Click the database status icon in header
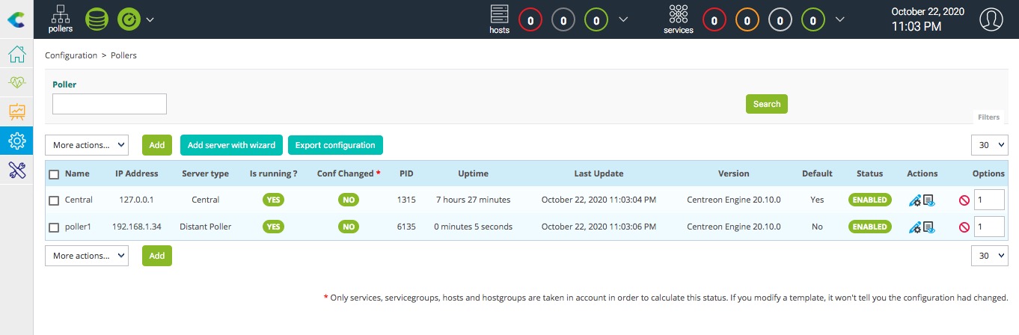The width and height of the screenshot is (1019, 335). (x=97, y=19)
